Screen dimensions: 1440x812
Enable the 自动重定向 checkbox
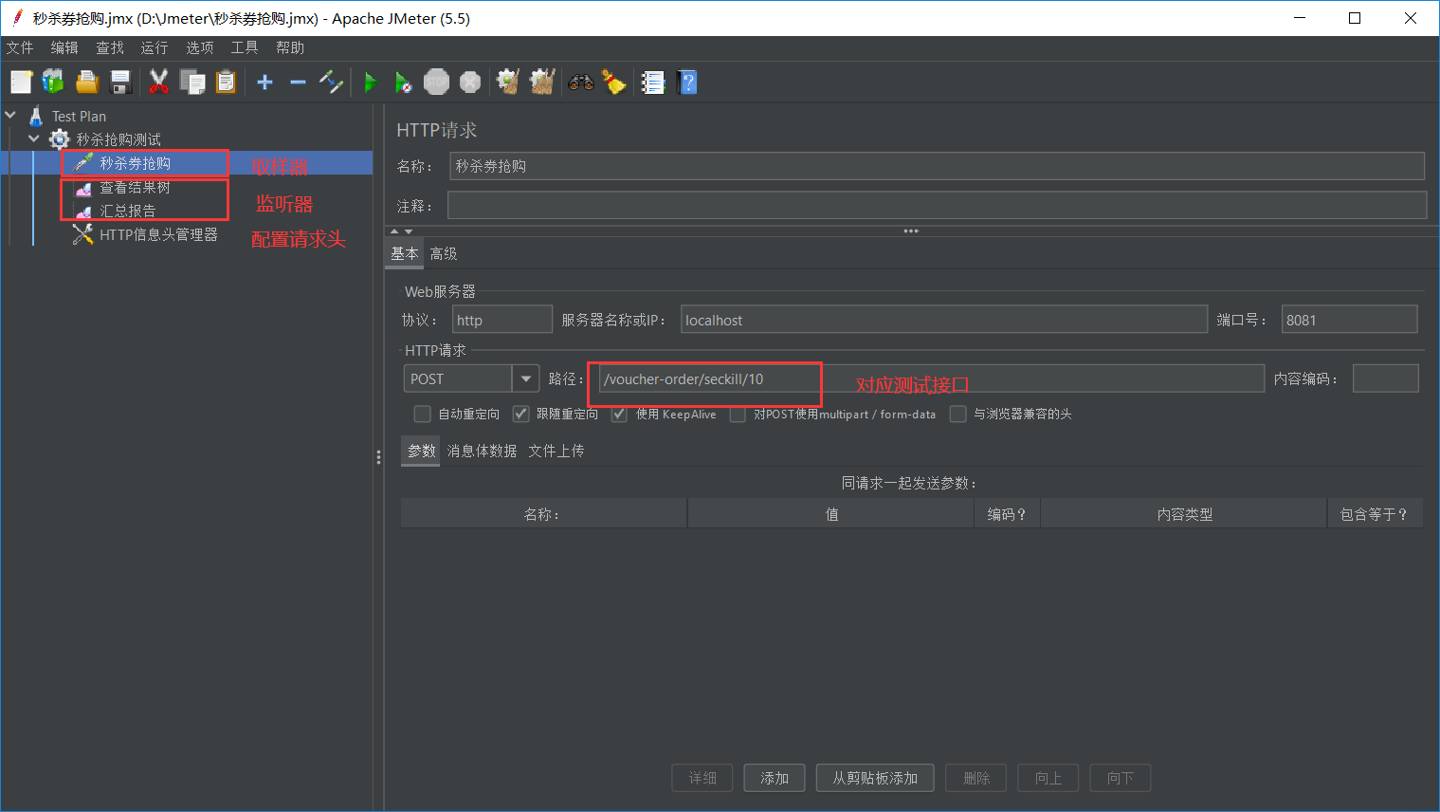coord(423,415)
